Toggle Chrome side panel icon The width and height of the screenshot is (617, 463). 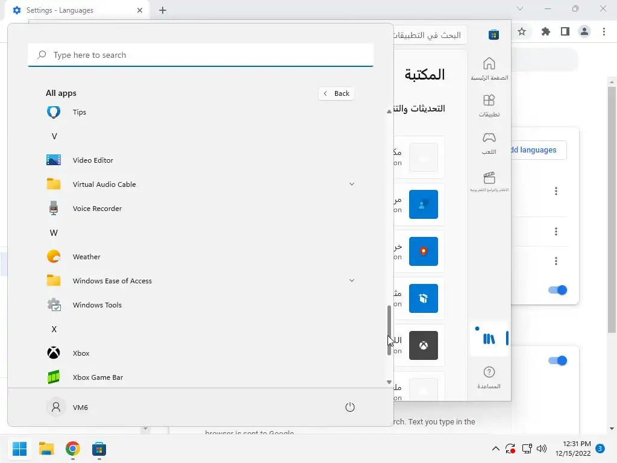click(565, 31)
